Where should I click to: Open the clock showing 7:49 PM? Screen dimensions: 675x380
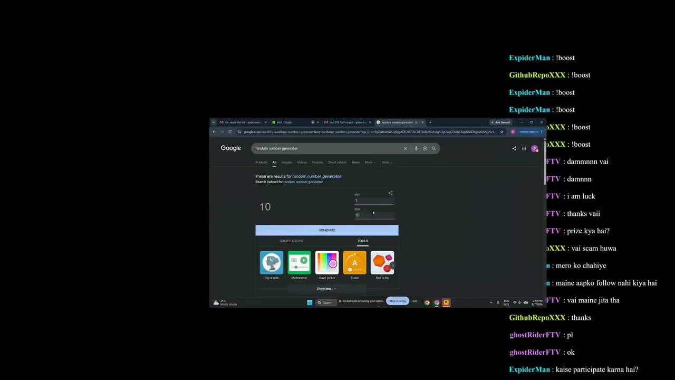click(537, 302)
